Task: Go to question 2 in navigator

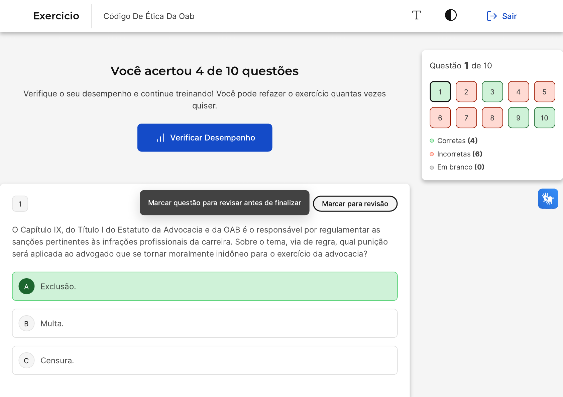Action: pos(466,92)
